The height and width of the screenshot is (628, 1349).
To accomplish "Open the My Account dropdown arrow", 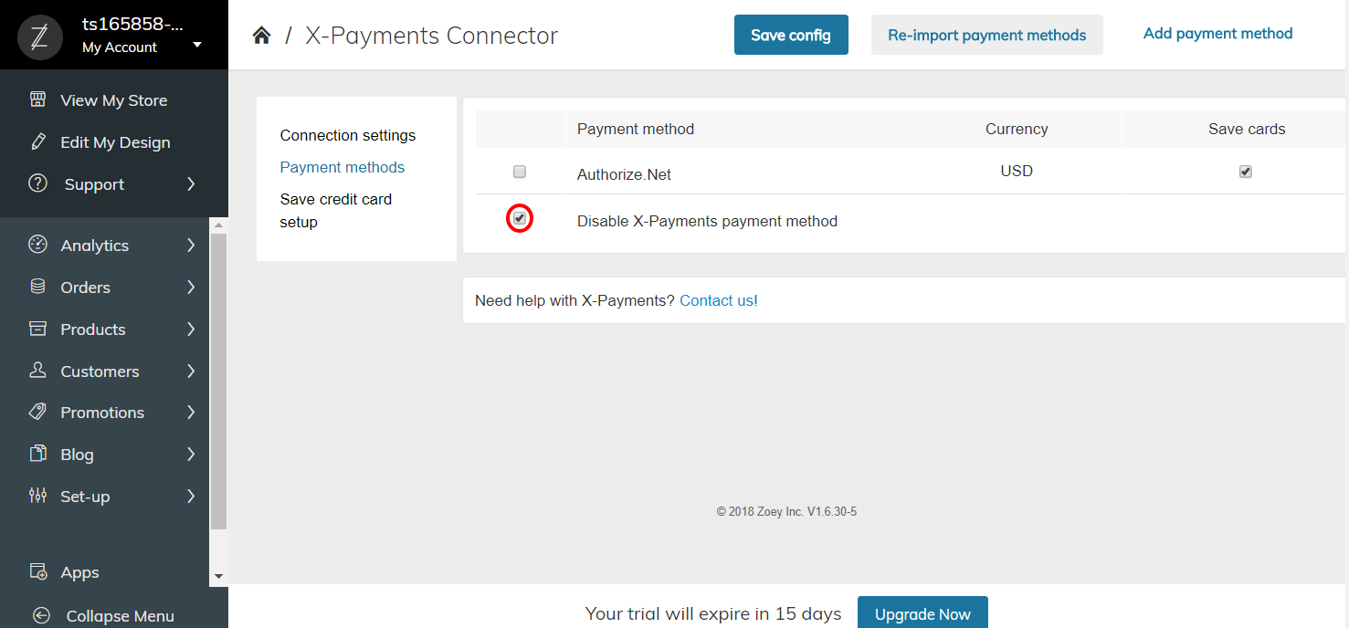I will pos(197,45).
